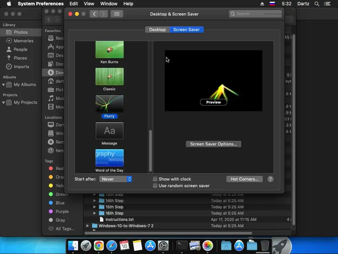Open Notes from the Dock
This screenshot has height=254, width=338.
pyautogui.click(x=137, y=246)
